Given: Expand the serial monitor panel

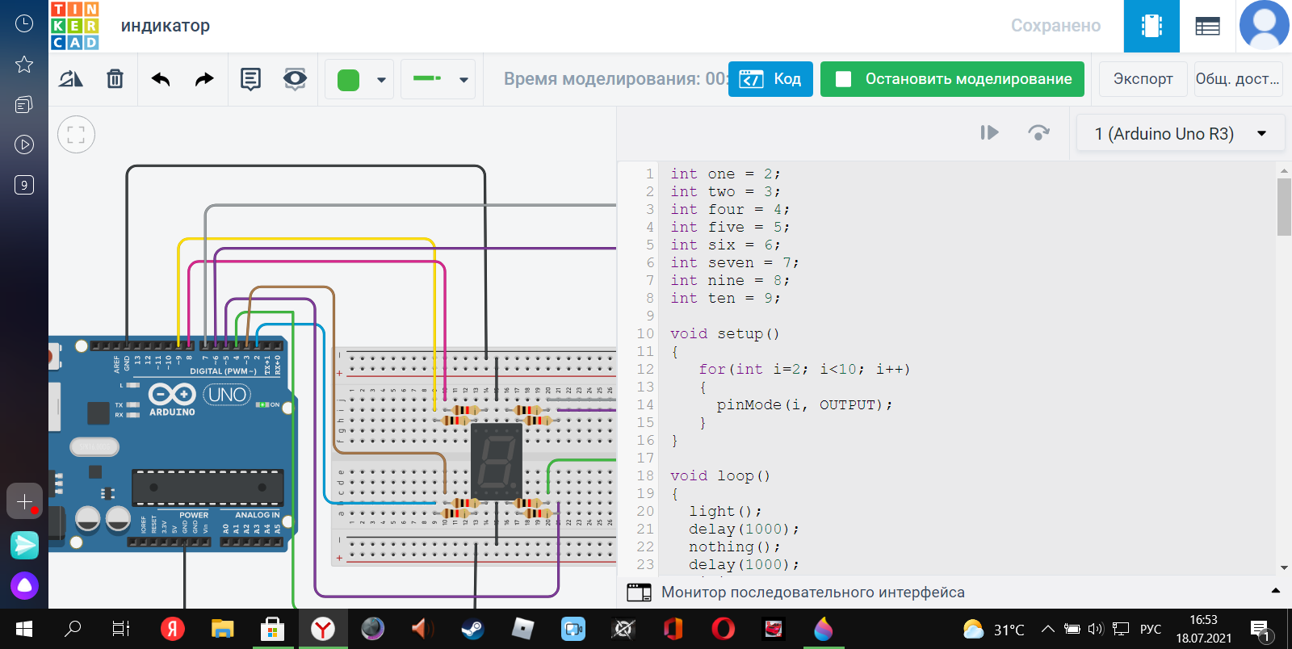Looking at the screenshot, I should coord(1275,592).
